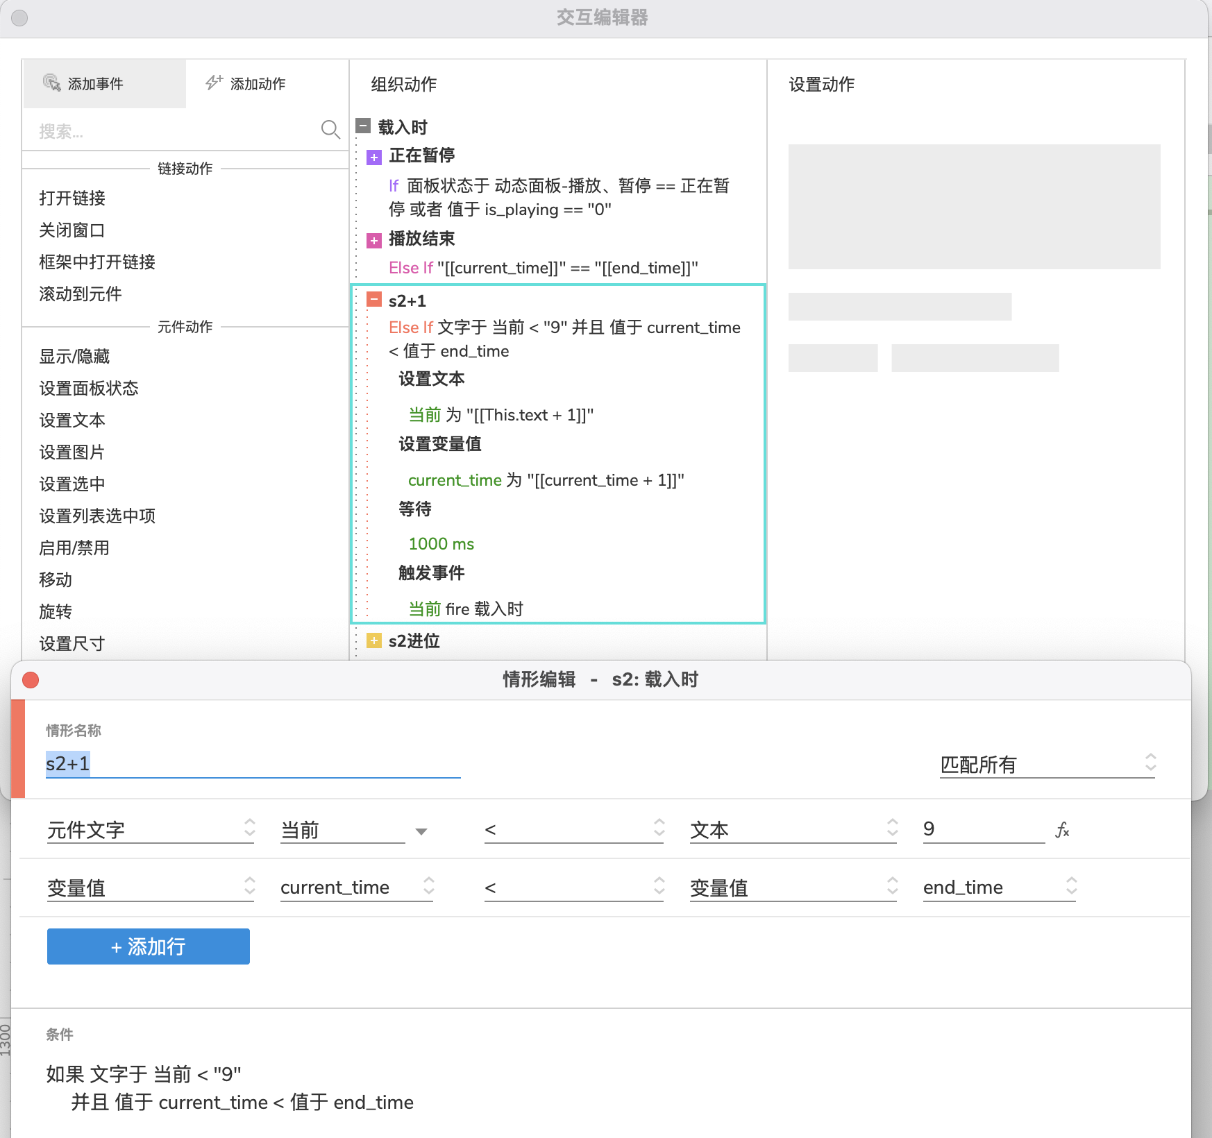Collapse the 载入时 event node
Screen dimensions: 1212x1138
tap(363, 126)
